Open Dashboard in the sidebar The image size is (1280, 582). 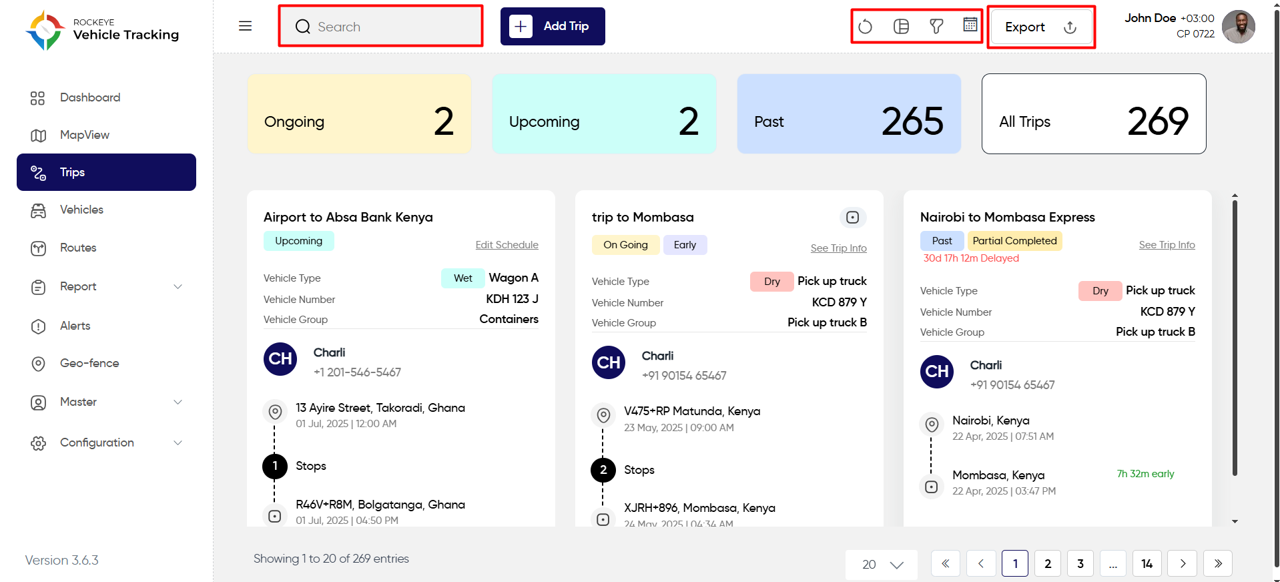[107, 98]
